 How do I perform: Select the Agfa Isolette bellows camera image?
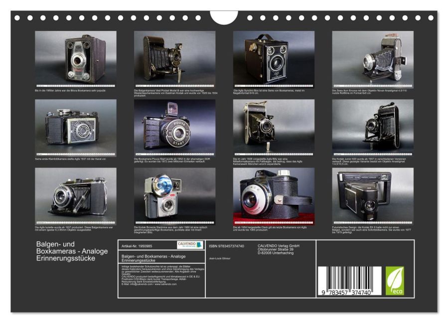pos(76,196)
